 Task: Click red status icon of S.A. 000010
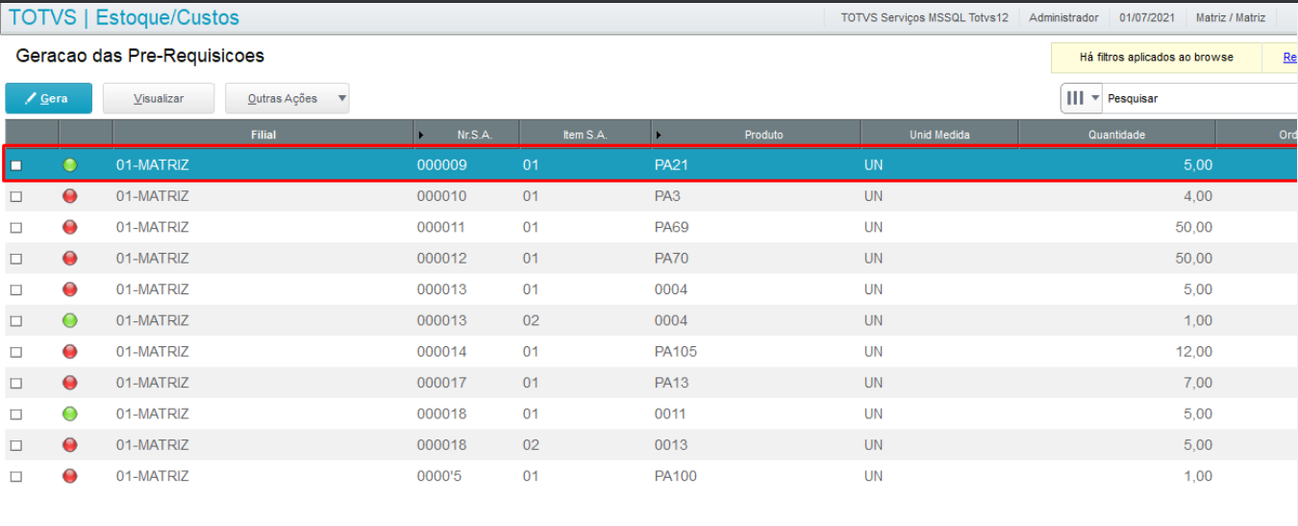pyautogui.click(x=69, y=196)
